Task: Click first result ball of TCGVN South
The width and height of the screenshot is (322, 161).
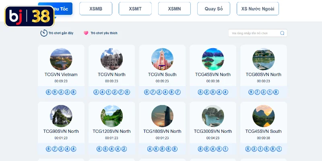Action: tap(147, 92)
